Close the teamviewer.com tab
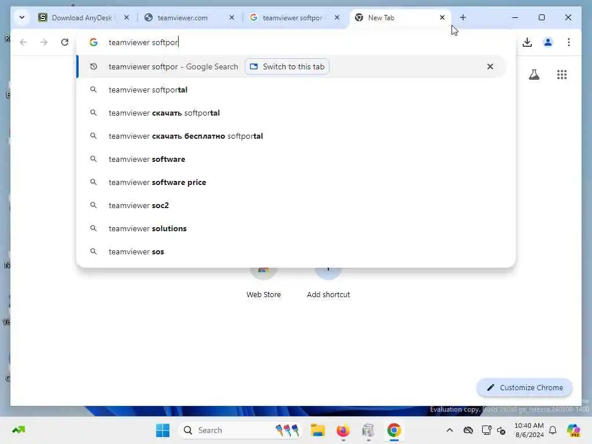 [x=232, y=17]
